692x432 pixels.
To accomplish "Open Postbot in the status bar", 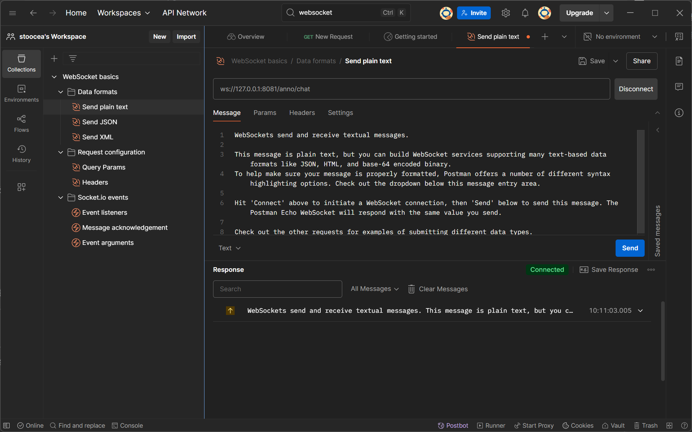I will click(x=453, y=426).
